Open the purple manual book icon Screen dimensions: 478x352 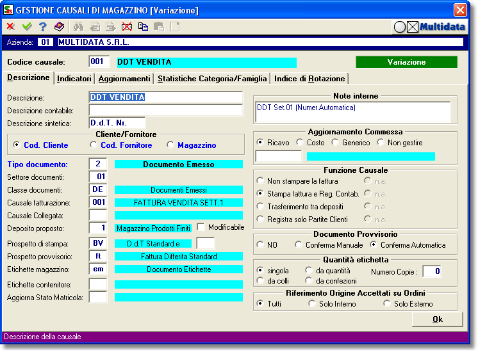coord(59,27)
